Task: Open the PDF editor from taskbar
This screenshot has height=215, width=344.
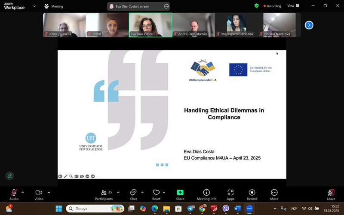Action: [x=214, y=209]
